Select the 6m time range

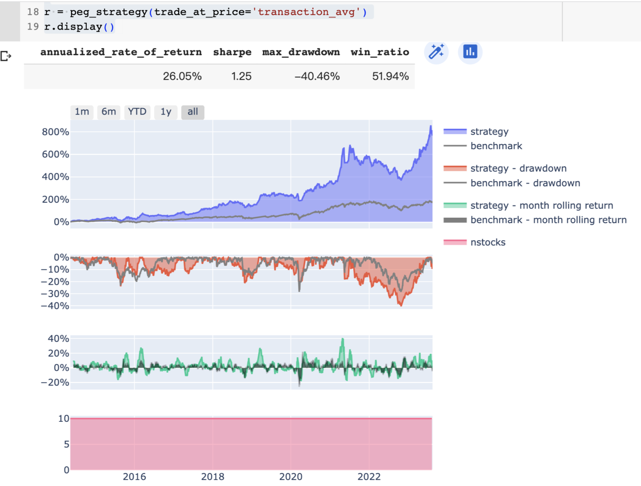[x=109, y=112]
